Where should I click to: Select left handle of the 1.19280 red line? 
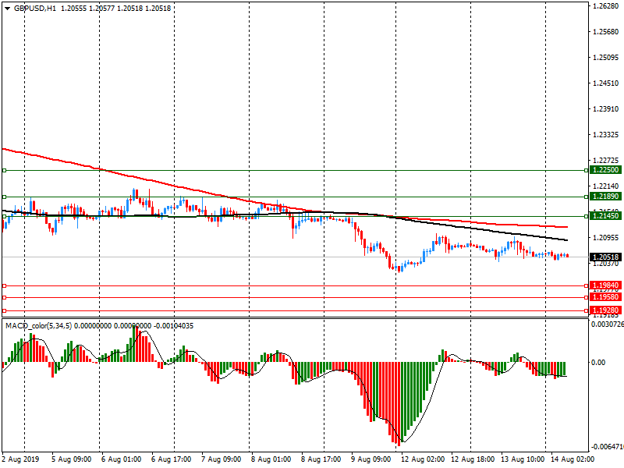[x=5, y=310]
